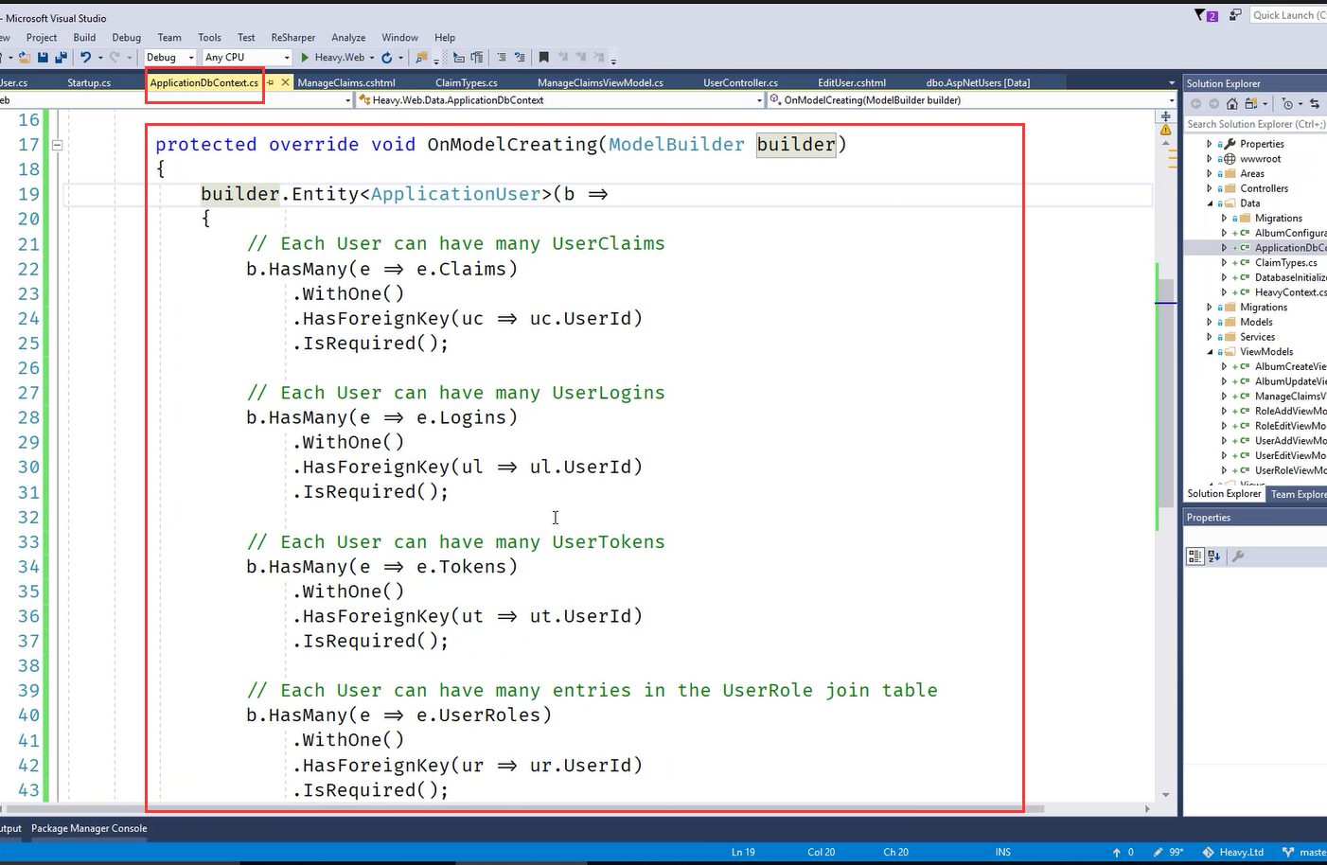Expand the Models folder
The width and height of the screenshot is (1327, 865).
pyautogui.click(x=1209, y=322)
